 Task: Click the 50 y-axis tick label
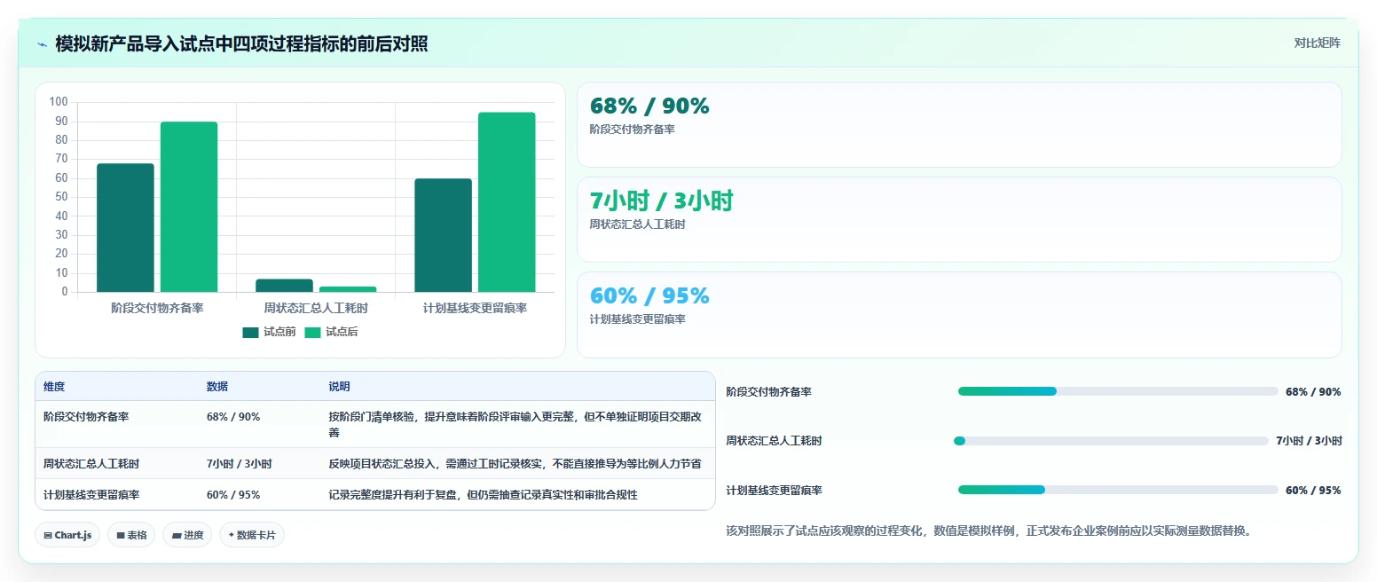coord(61,197)
